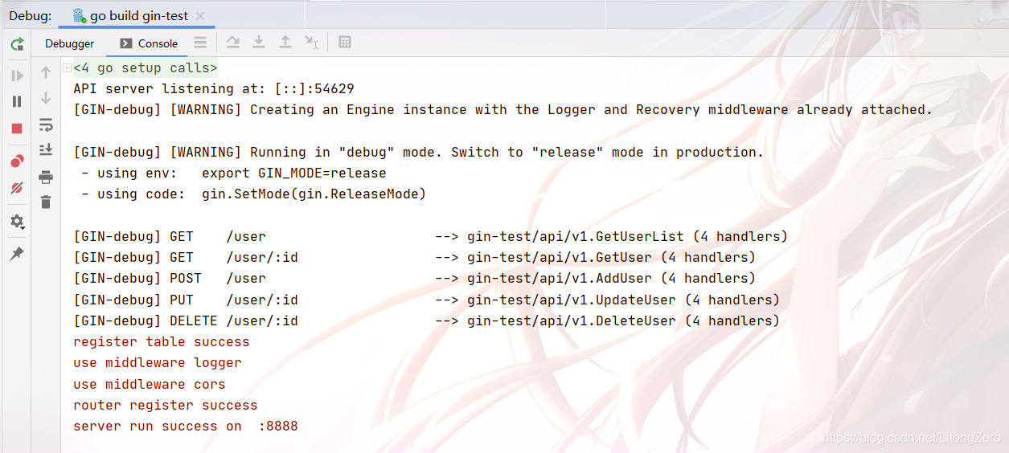Screen dimensions: 1009x453
Task: Toggle mute breakpoints icon
Action: pyautogui.click(x=17, y=188)
